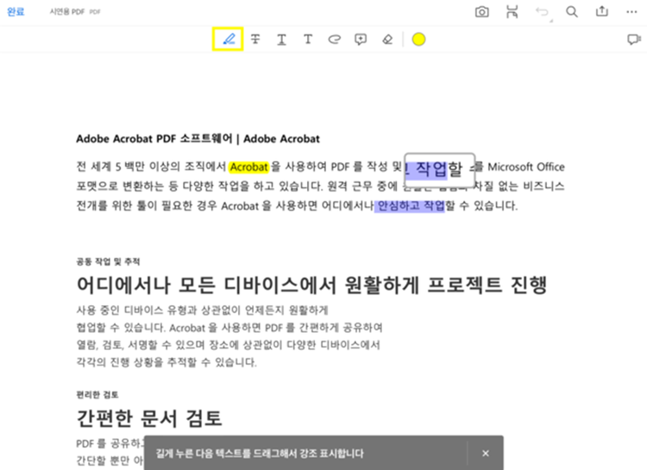Select the add text tool

308,39
